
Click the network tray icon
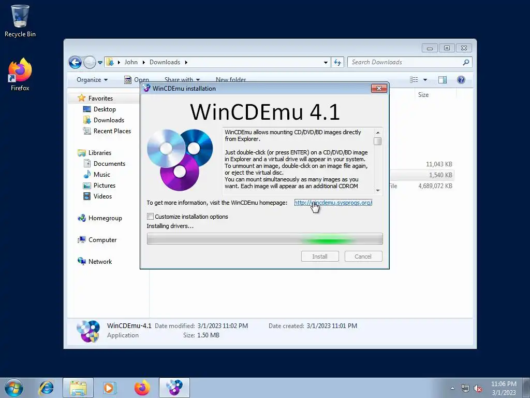click(465, 389)
